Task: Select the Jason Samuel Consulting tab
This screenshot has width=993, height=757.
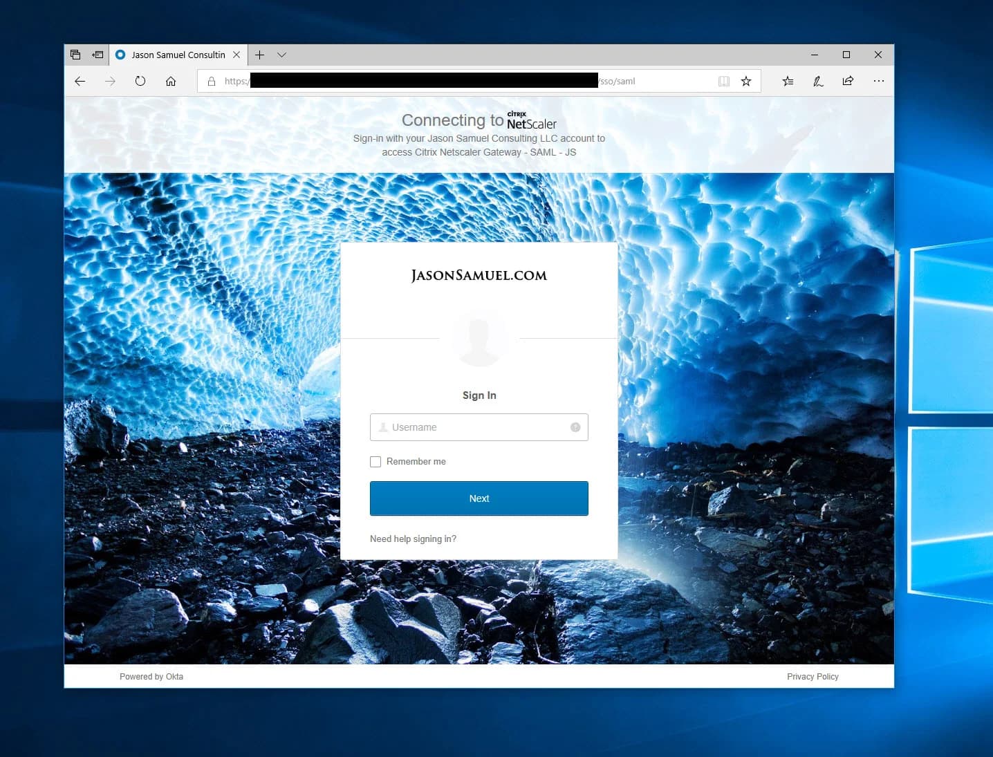Action: pyautogui.click(x=178, y=55)
